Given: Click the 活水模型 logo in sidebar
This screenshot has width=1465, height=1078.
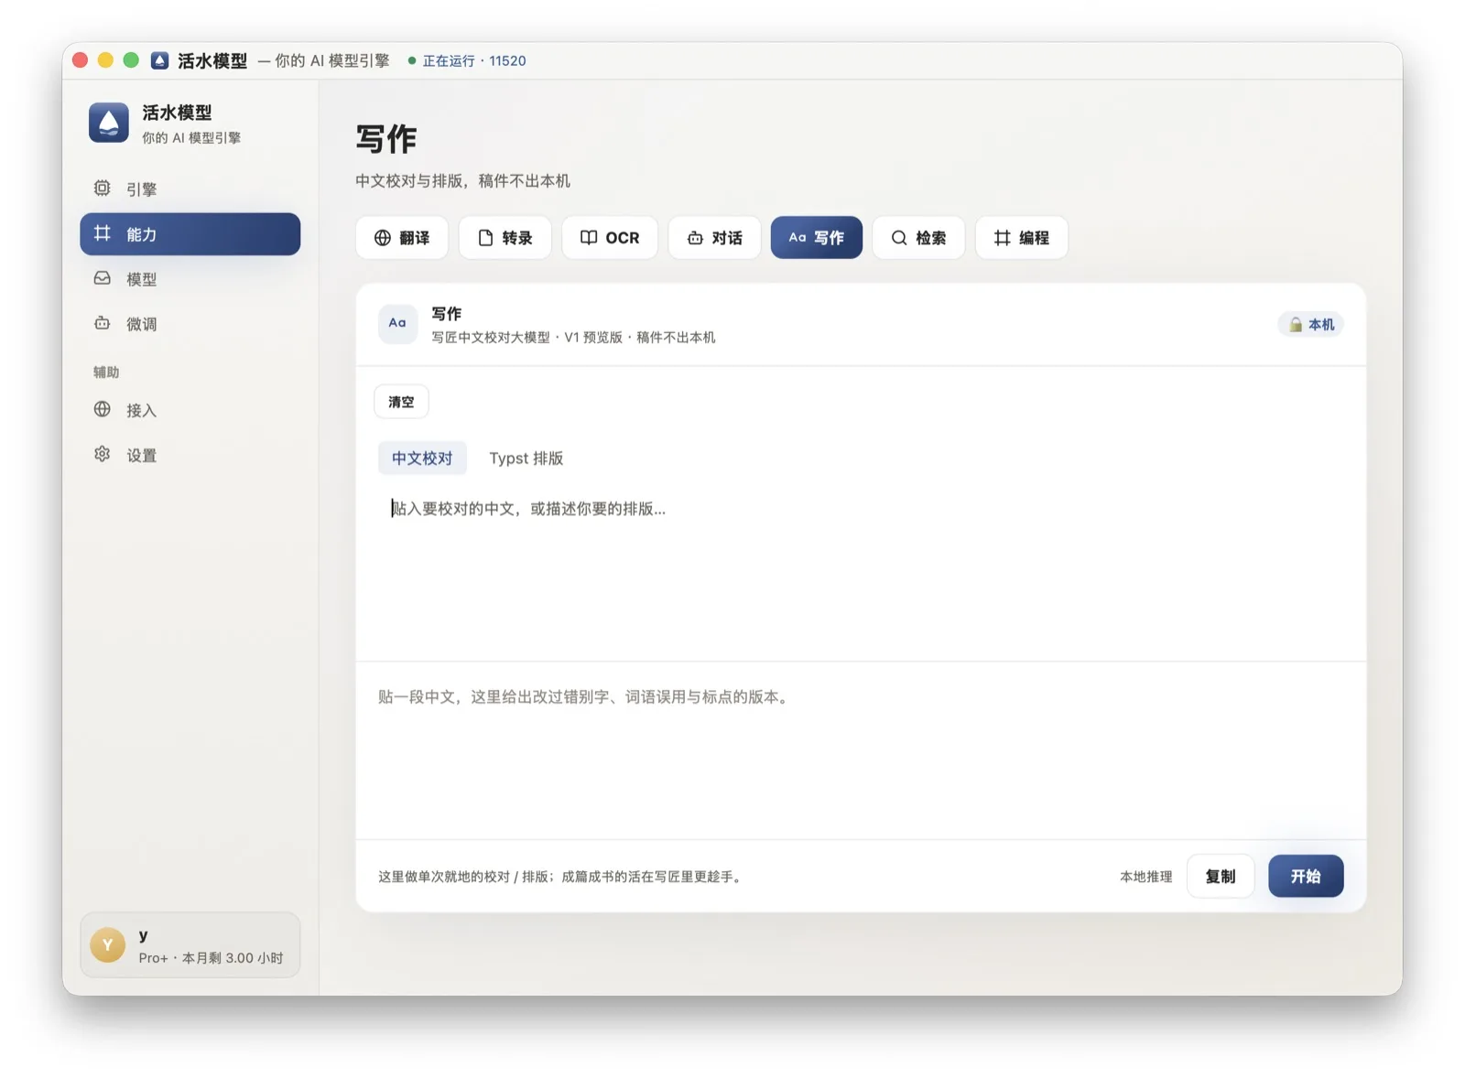Looking at the screenshot, I should tap(109, 123).
